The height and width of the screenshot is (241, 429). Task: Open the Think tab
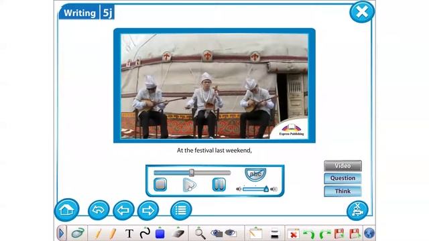[x=343, y=191]
